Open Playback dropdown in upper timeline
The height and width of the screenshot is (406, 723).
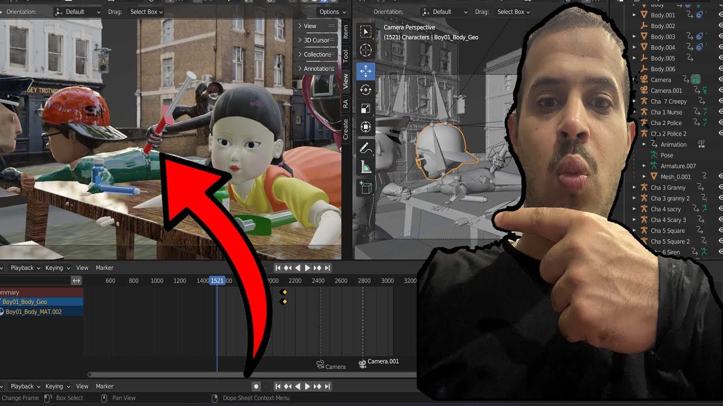(x=25, y=268)
